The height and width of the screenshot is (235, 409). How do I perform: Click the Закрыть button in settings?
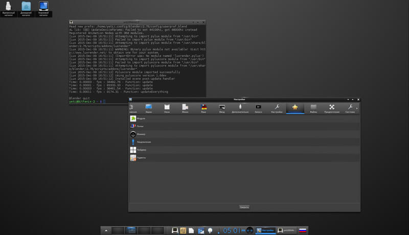point(244,207)
